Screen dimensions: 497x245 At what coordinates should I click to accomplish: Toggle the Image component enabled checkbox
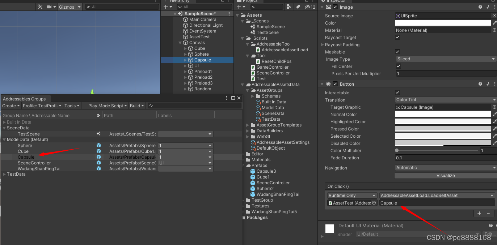click(x=335, y=7)
